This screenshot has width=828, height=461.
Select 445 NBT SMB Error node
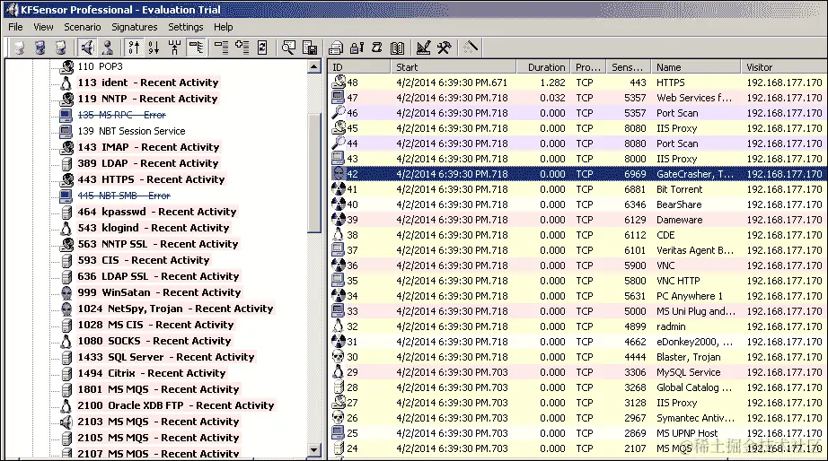point(124,196)
